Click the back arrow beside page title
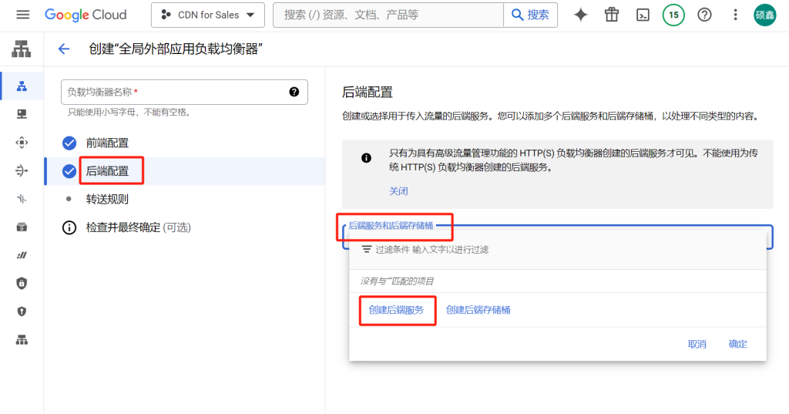The image size is (789, 414). (64, 49)
